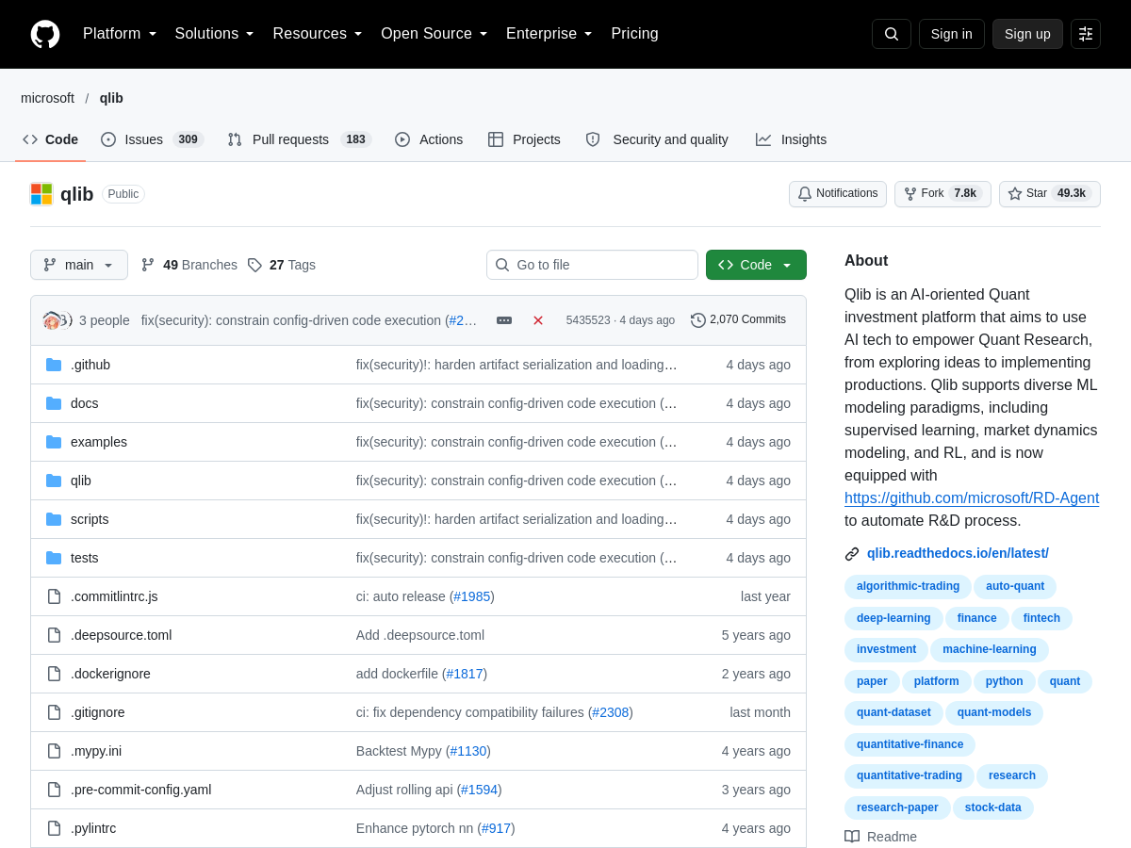Open pull request #917 link

click(x=497, y=828)
